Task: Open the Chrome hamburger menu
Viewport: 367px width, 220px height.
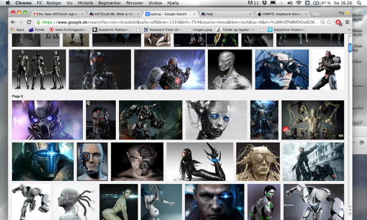Action: [x=347, y=22]
